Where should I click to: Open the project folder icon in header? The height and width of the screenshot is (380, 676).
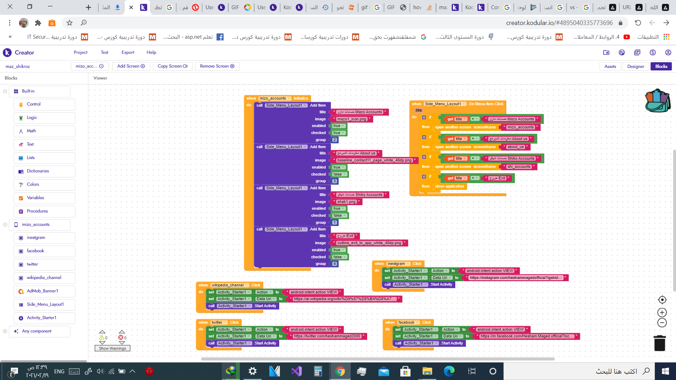[606, 52]
